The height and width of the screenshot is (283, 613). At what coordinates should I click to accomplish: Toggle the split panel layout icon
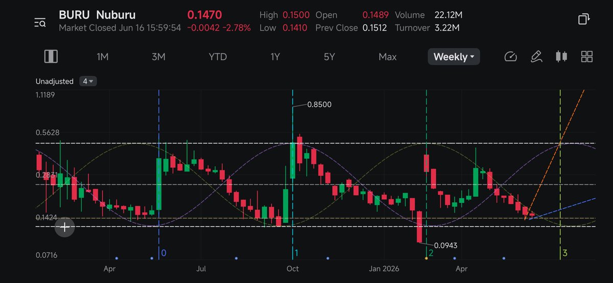pyautogui.click(x=51, y=57)
